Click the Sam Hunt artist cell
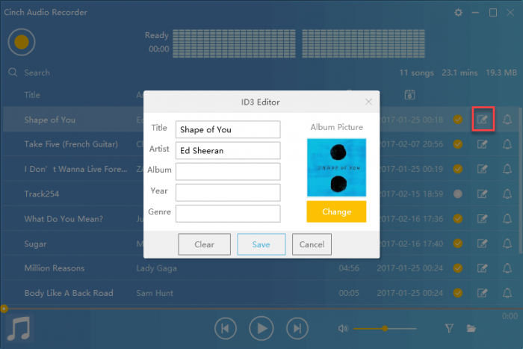 [155, 293]
